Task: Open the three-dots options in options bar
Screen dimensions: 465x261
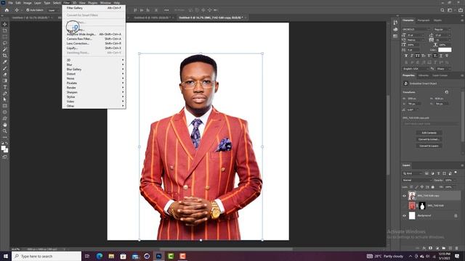Action: pyautogui.click(x=166, y=10)
